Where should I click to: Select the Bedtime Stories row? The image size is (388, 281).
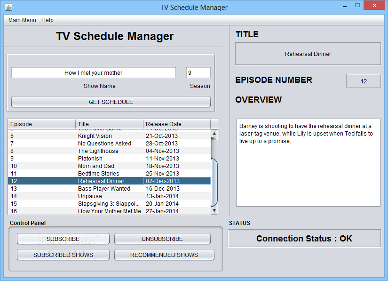(109, 174)
